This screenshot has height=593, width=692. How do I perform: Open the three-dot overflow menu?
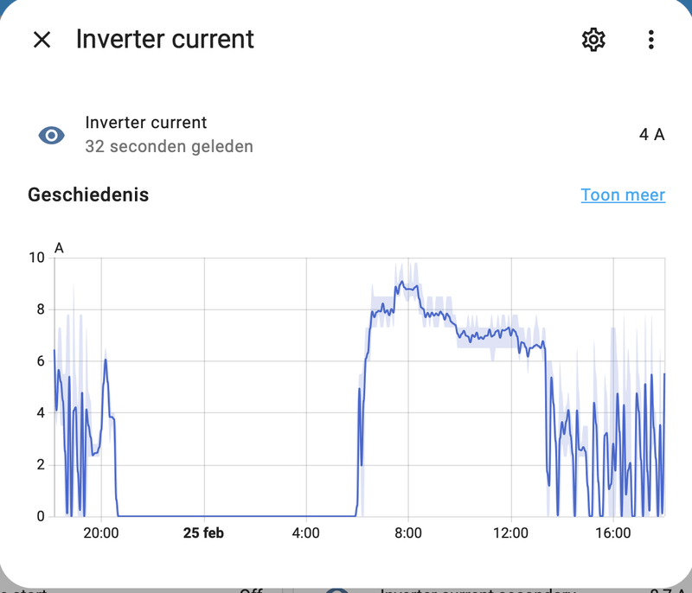[x=650, y=40]
